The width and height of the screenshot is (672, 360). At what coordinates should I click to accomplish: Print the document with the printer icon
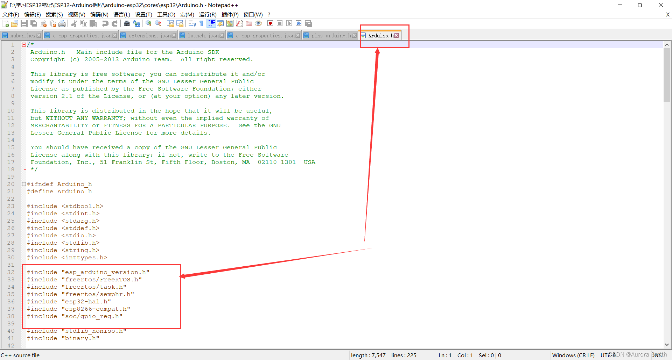tap(62, 23)
